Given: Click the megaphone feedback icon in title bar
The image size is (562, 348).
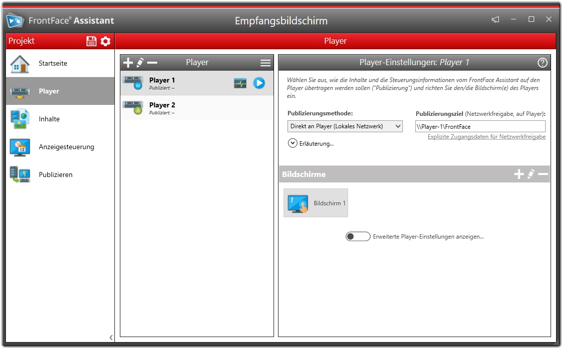Looking at the screenshot, I should click(x=495, y=19).
